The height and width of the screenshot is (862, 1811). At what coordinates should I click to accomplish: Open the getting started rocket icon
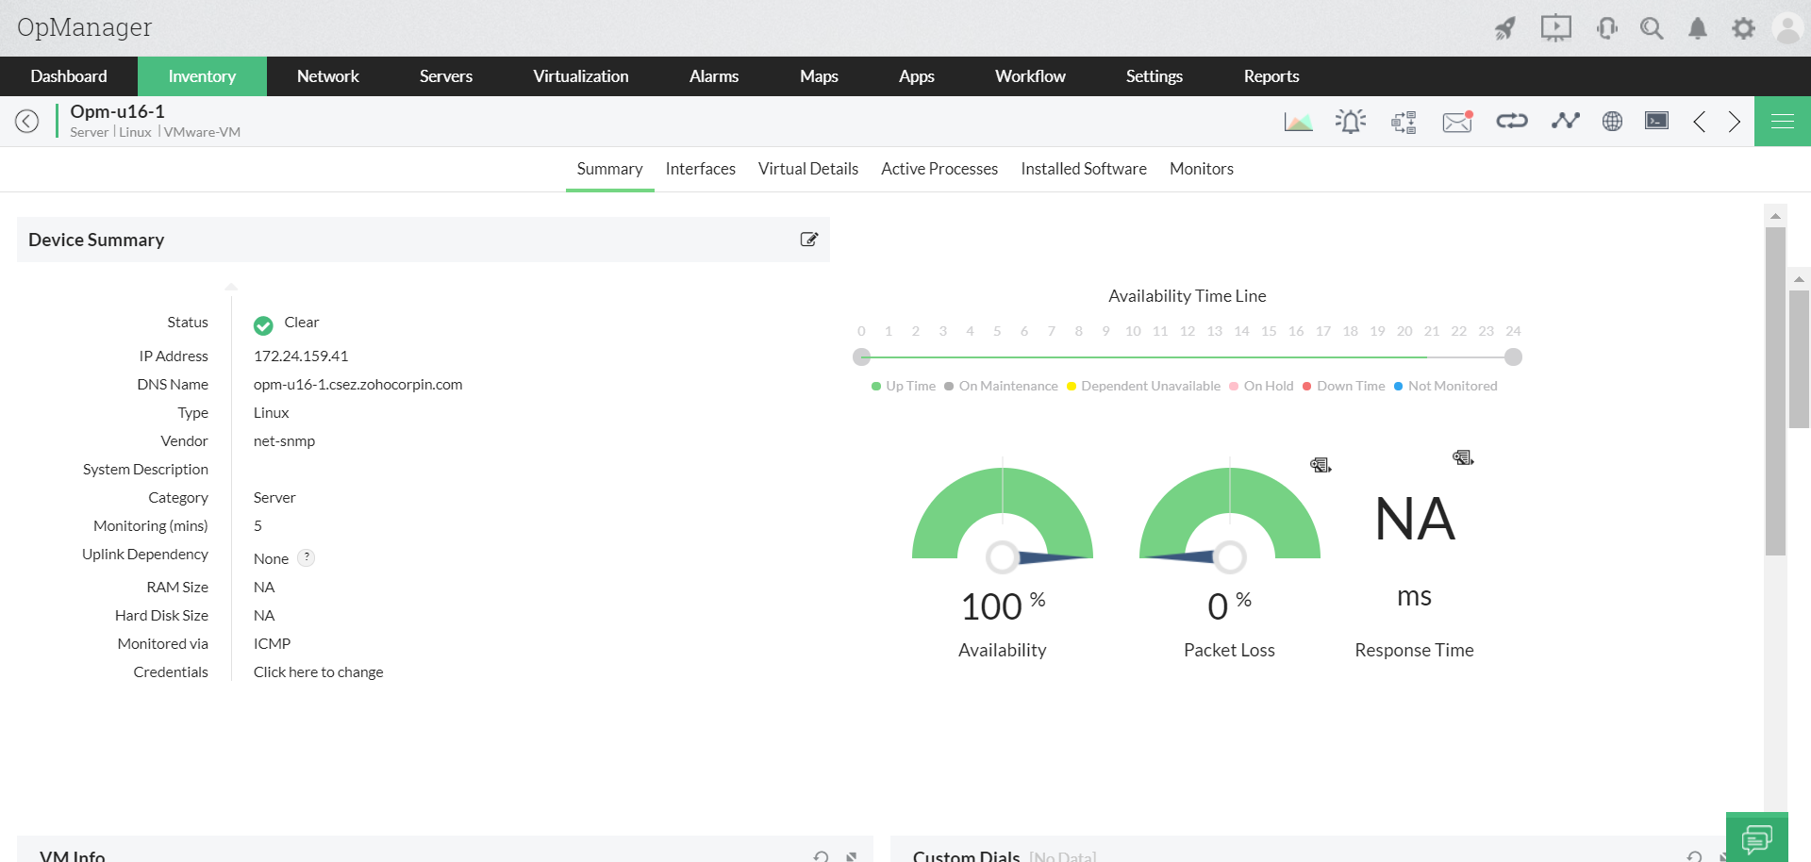[1504, 28]
